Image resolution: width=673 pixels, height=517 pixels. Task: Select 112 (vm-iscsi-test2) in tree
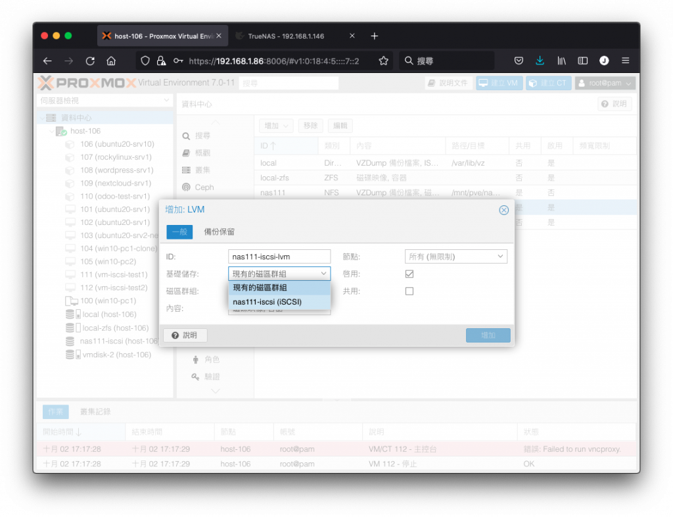113,287
